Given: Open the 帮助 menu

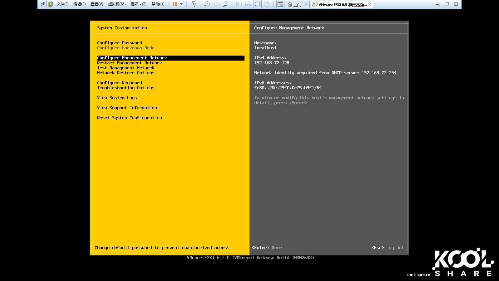Looking at the screenshot, I should tap(157, 4).
